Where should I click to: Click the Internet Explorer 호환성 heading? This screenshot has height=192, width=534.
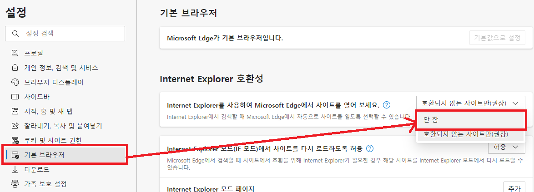click(x=211, y=79)
